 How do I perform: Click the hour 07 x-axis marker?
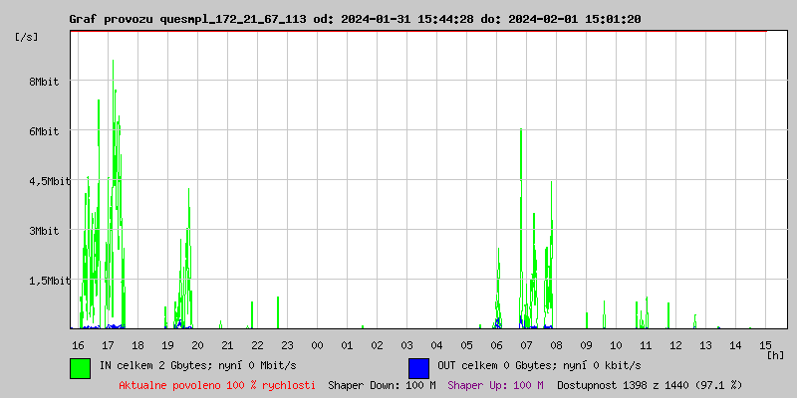tap(526, 344)
